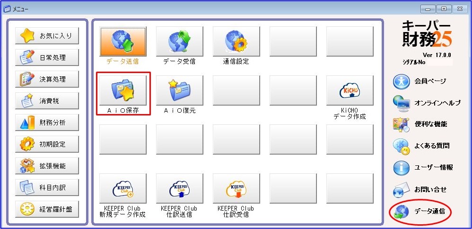Viewport: 472px width, 229px height.
Task: Close the メニュー window
Action: click(460, 9)
